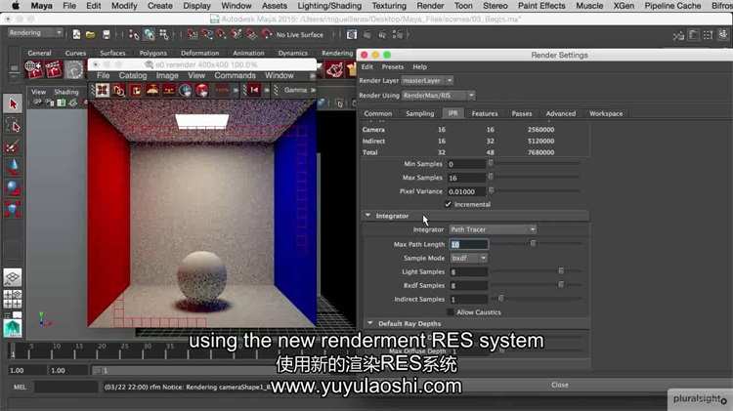Click the Apple menu icon
This screenshot has height=411, width=733.
[x=15, y=6]
